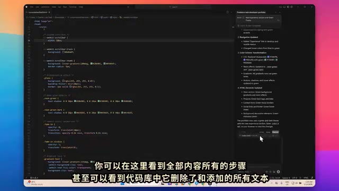Click the editor minimap scrollbar
Screen dimensions: 339x191
pos(233,27)
